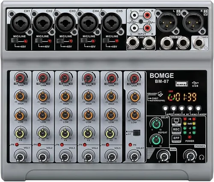The height and width of the screenshot is (182, 214).
Task: Select the CH6/7 INL quarter-inch jack
Action: [x=133, y=42]
